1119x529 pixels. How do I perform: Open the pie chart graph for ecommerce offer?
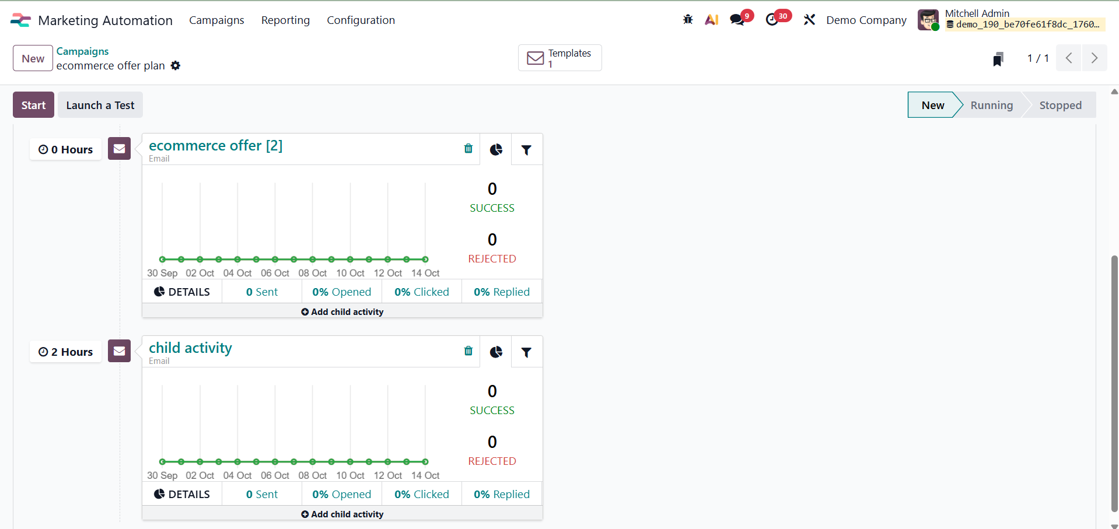495,149
